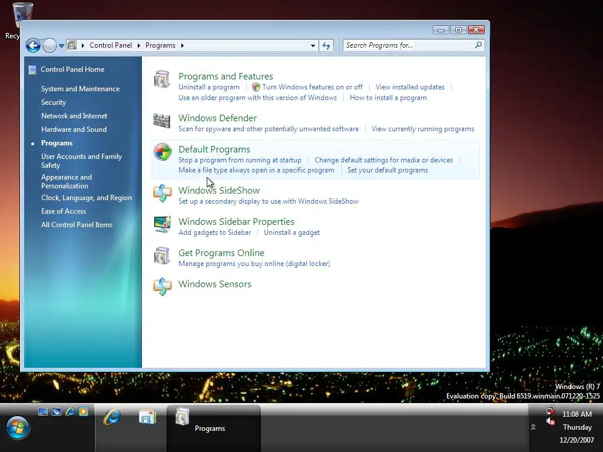Click Set your default programs link
Screen dimensions: 603x452
[387, 170]
